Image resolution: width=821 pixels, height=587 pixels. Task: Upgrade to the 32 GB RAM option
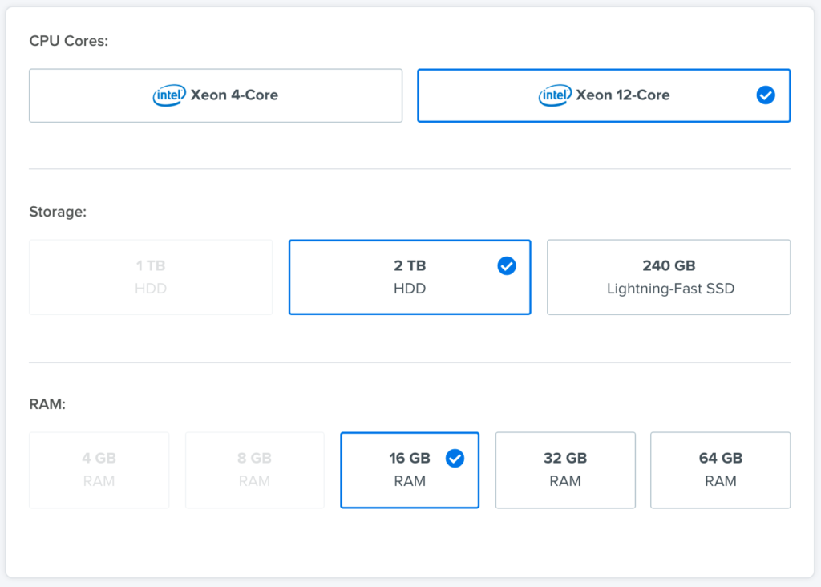pyautogui.click(x=565, y=470)
